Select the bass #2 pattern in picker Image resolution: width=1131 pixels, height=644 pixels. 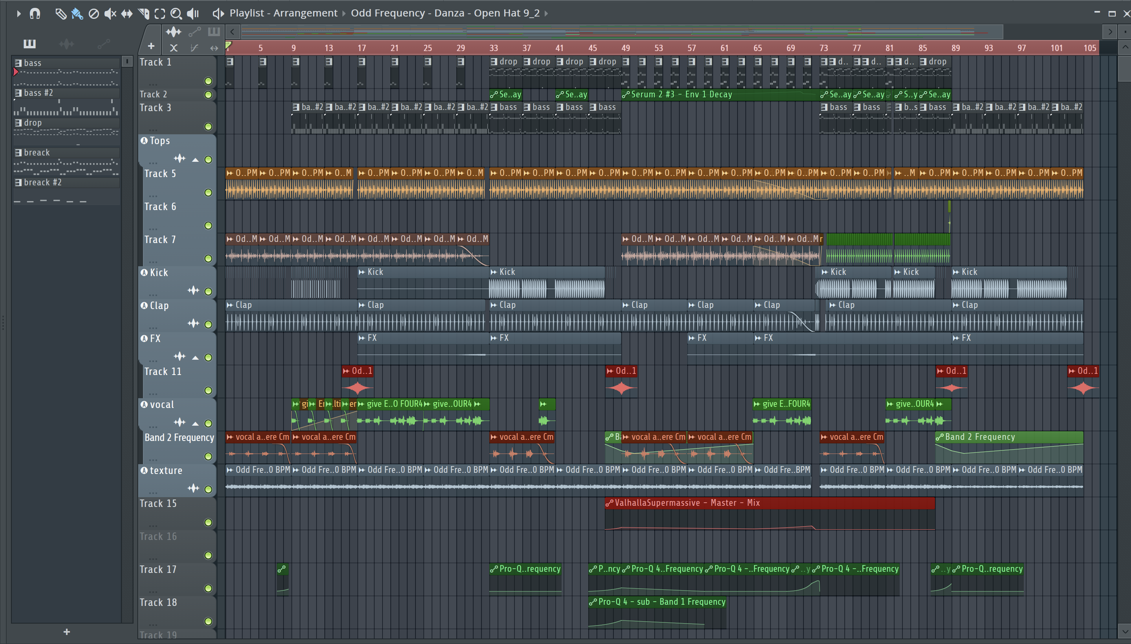[66, 102]
